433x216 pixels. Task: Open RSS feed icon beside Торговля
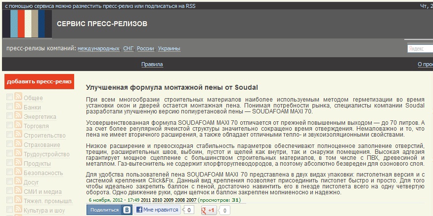(x=18, y=125)
